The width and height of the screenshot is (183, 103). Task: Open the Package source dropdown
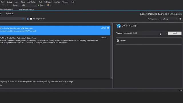pos(169,19)
